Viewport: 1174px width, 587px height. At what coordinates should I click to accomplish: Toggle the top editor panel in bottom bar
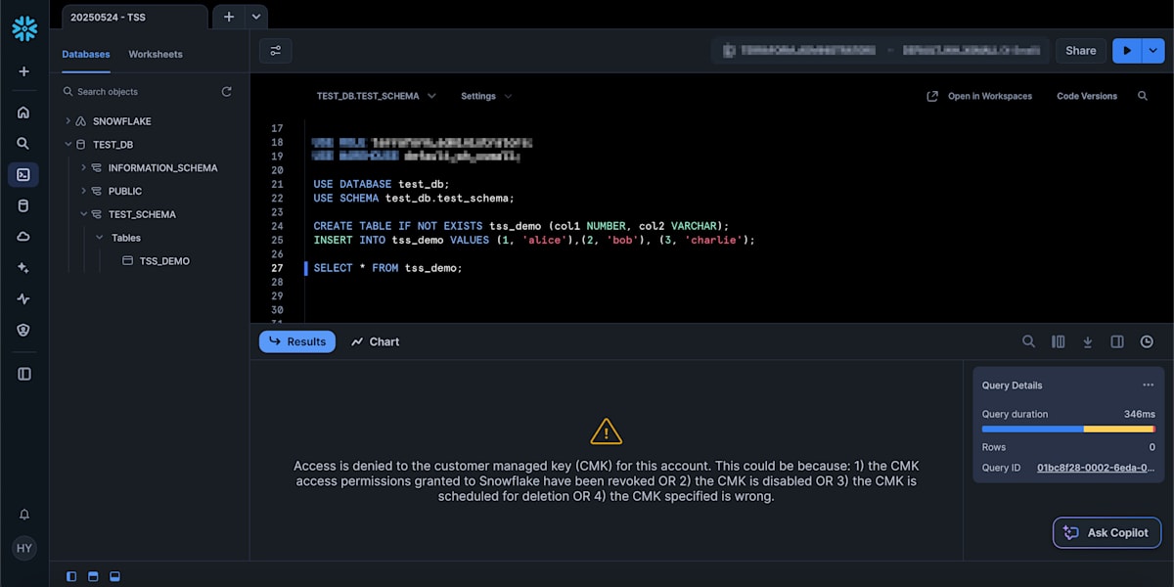tap(93, 576)
